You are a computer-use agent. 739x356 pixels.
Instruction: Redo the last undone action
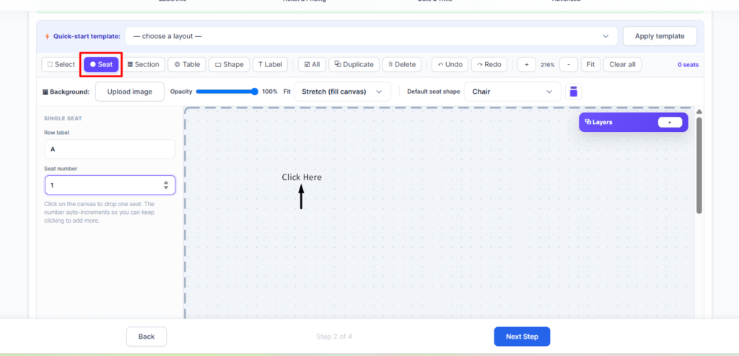tap(489, 65)
